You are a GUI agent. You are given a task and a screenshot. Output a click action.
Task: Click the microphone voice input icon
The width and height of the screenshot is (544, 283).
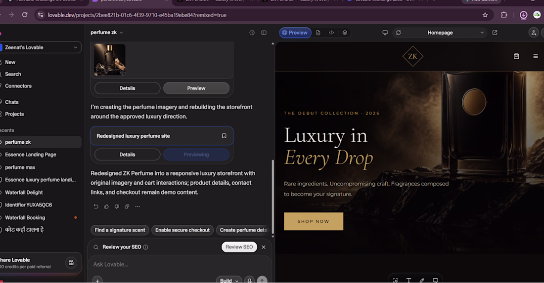point(249,281)
